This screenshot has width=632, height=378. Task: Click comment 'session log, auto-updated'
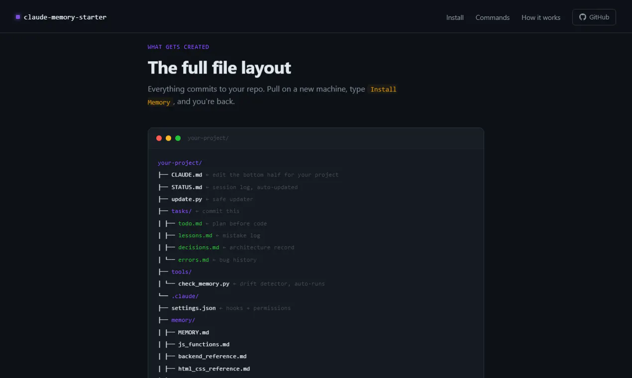pos(255,187)
